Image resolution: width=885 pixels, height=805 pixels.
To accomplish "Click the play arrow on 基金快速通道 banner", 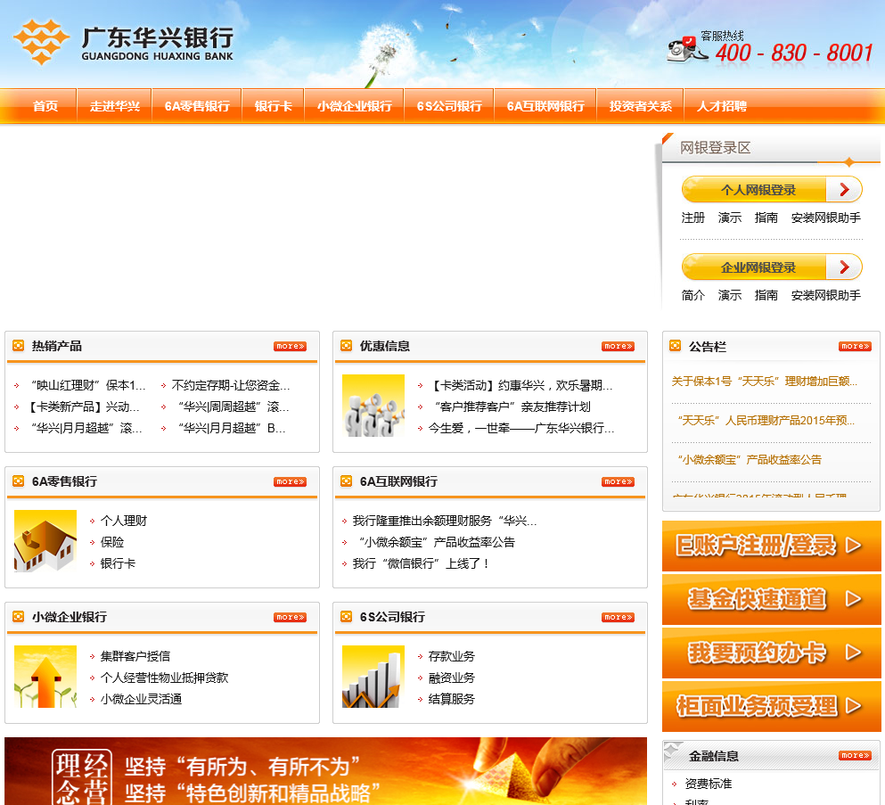I will tap(854, 599).
